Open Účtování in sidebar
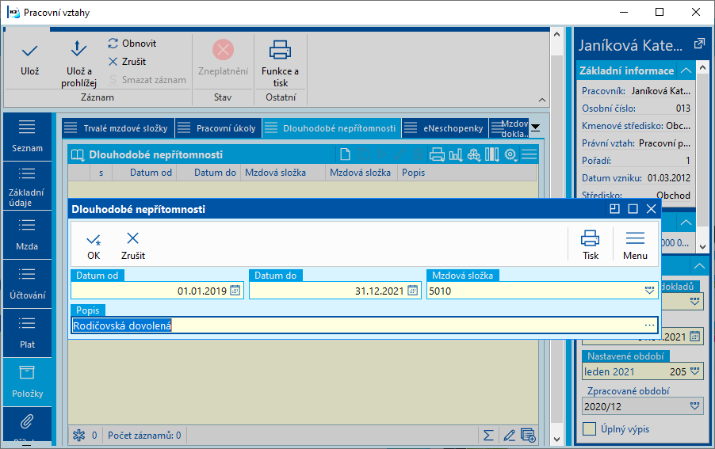Viewport: 715px width, 449px height. pyautogui.click(x=27, y=284)
